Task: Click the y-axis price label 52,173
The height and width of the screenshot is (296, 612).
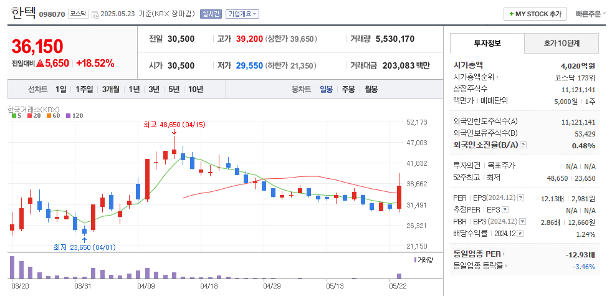Action: (x=417, y=122)
